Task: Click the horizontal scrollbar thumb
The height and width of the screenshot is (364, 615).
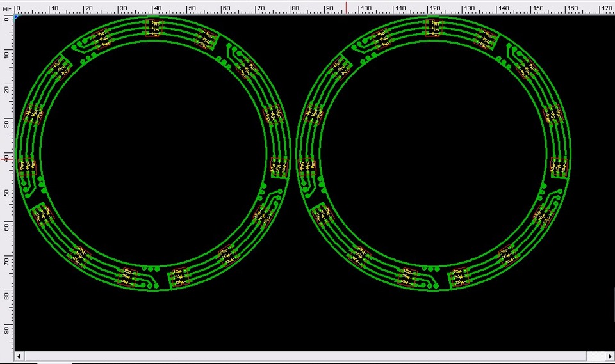Action: click(x=305, y=356)
